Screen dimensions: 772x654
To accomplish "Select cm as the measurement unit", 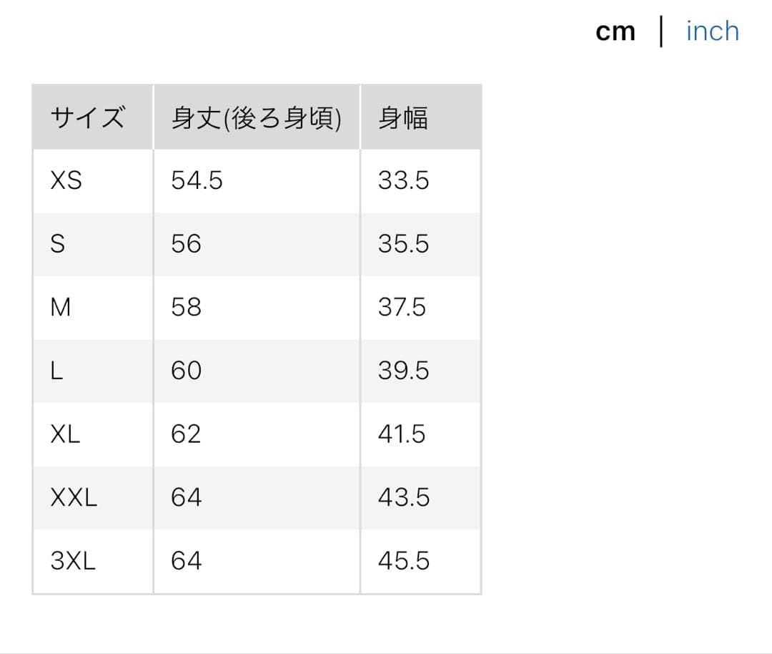I will 615,32.
